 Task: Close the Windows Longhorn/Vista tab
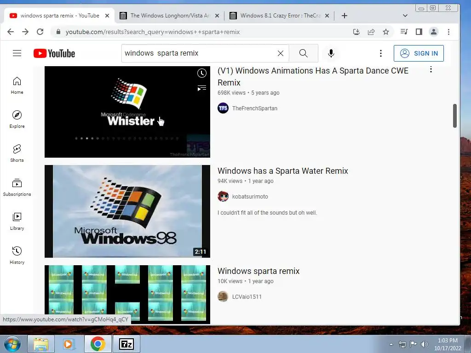pyautogui.click(x=217, y=16)
